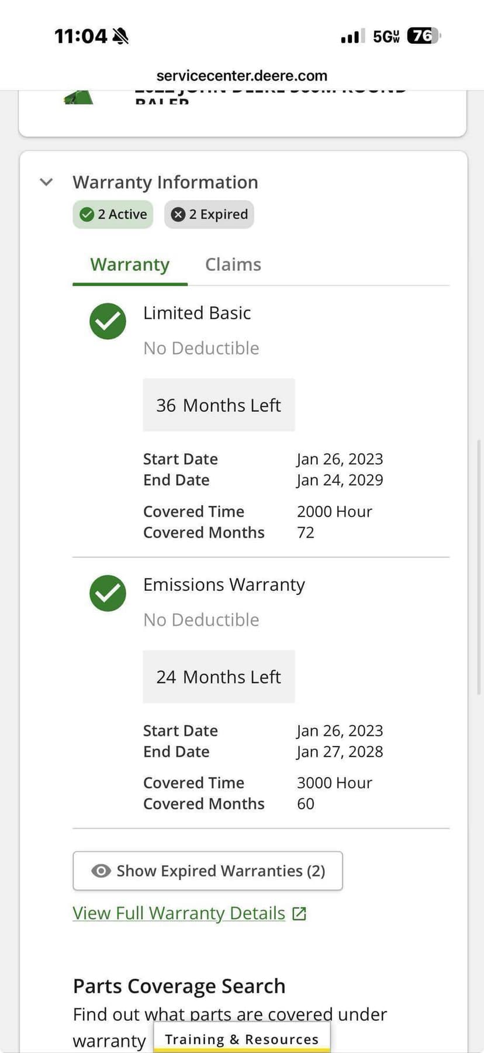Select the Warranty tab
Image resolution: width=484 pixels, height=1053 pixels.
pos(130,264)
